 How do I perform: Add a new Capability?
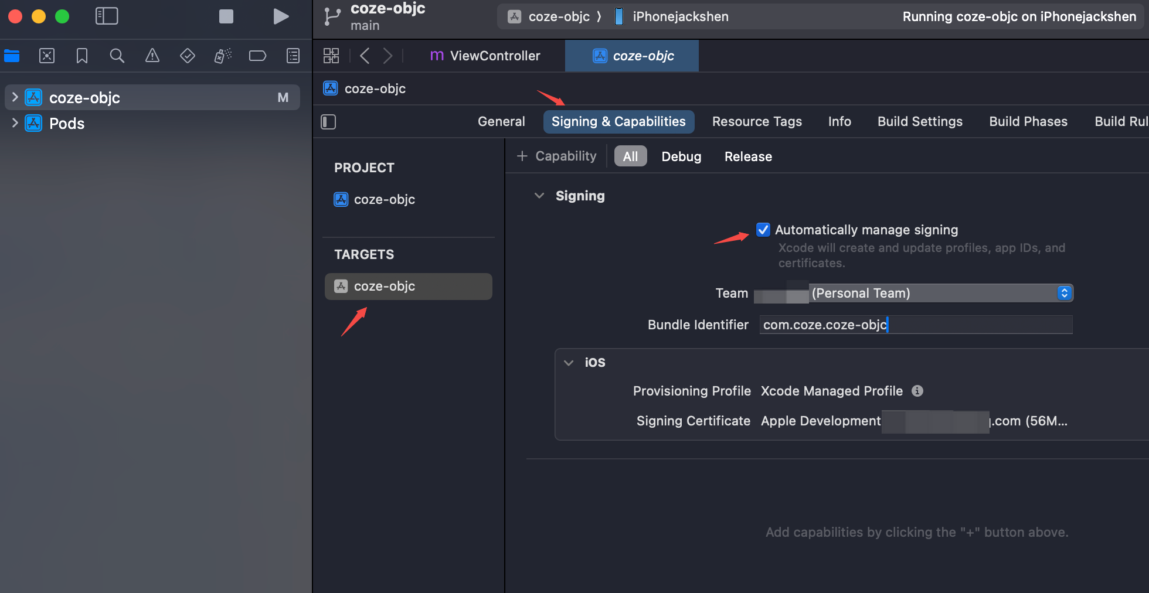(x=556, y=156)
